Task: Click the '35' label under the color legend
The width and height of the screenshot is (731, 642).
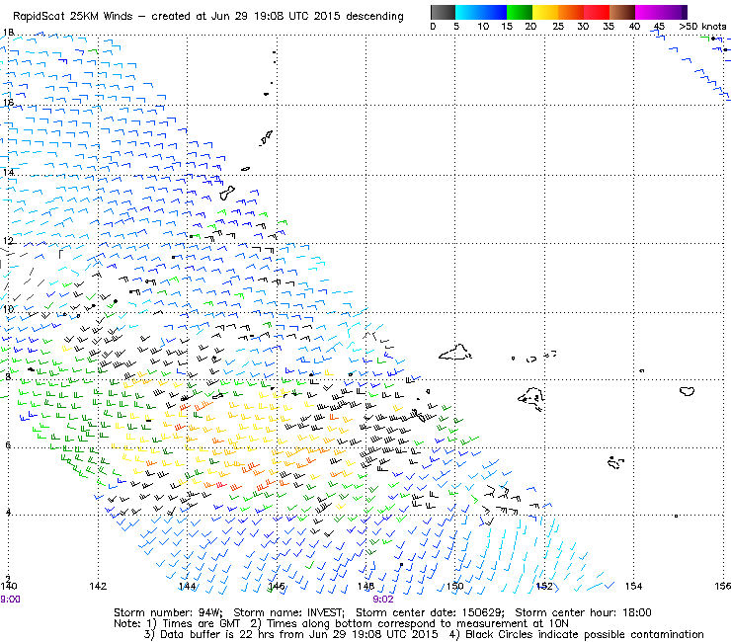Action: (x=609, y=27)
